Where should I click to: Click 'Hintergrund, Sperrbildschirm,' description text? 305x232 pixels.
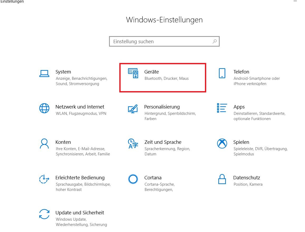(x=170, y=113)
